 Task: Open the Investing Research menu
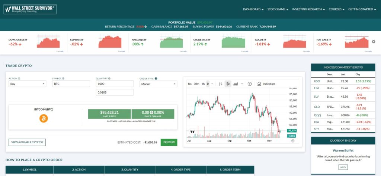[308, 9]
